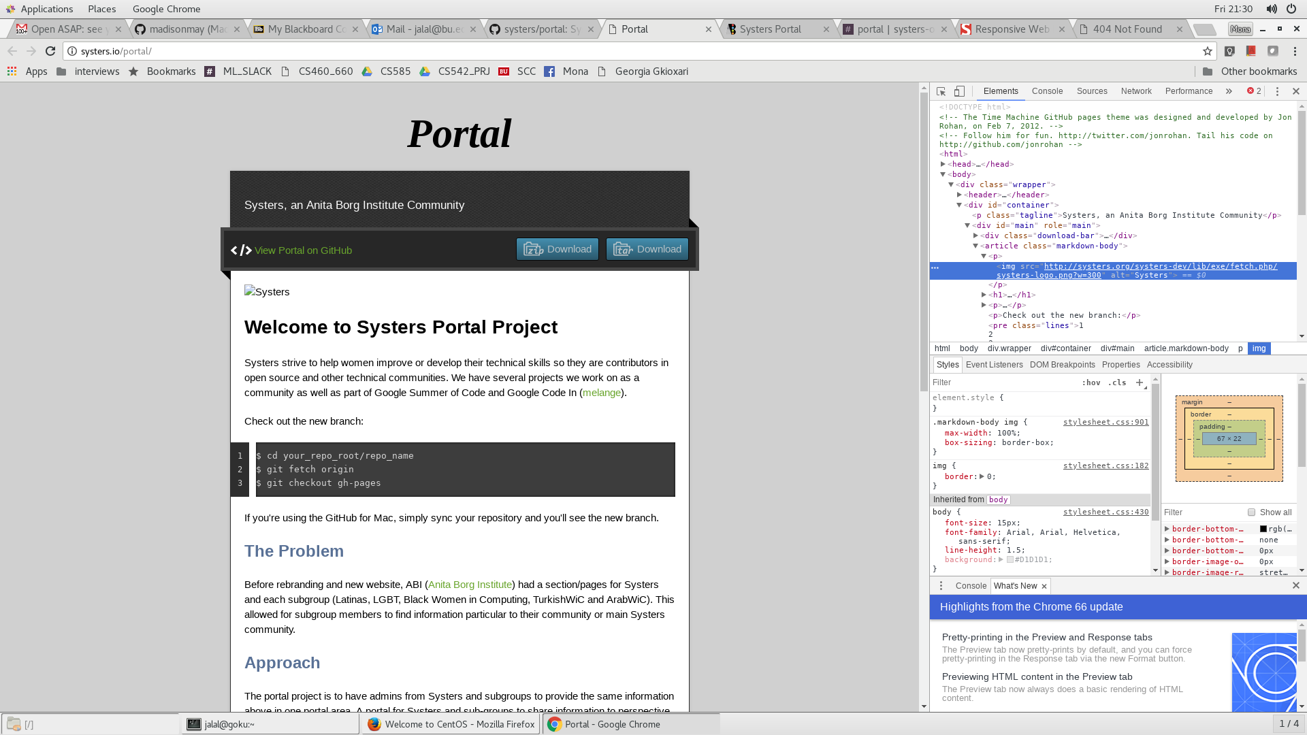Select the Inspect Element cursor tool
Screen dimensions: 1307x735
click(941, 91)
